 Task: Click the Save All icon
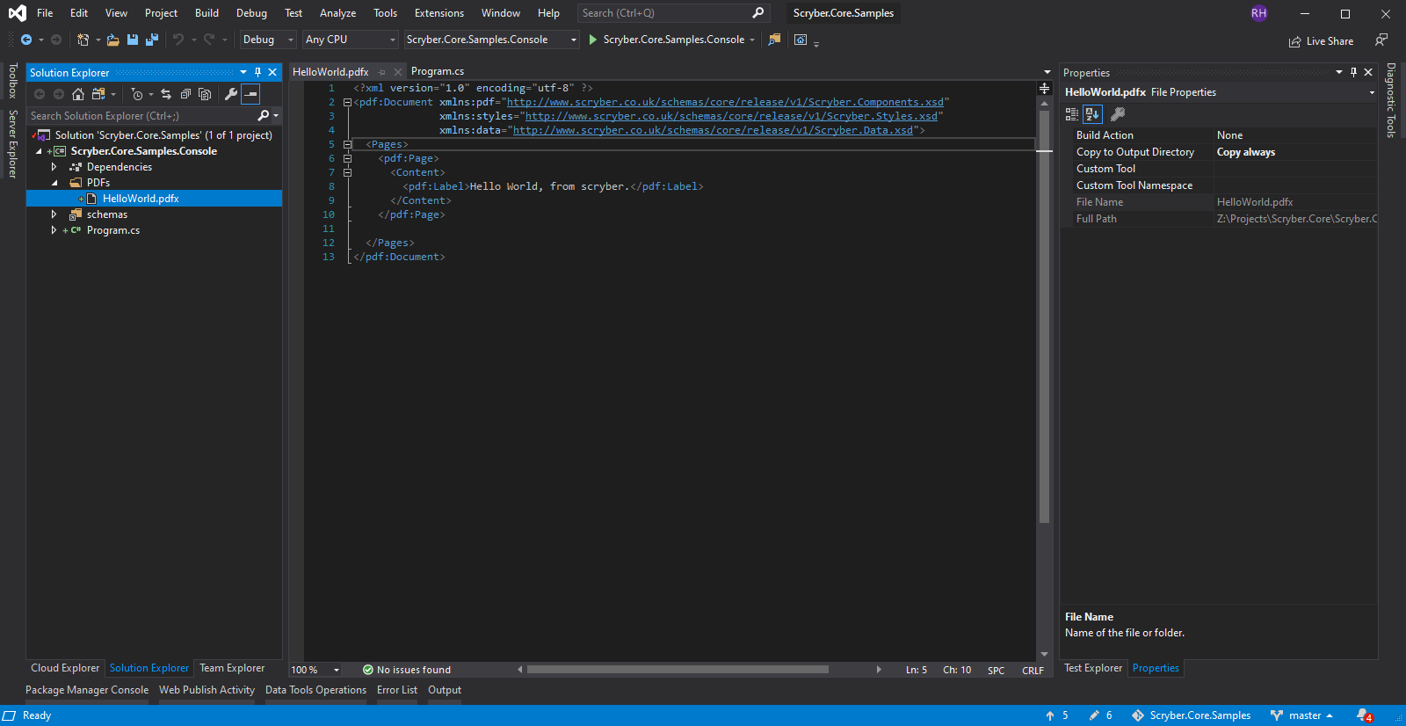tap(152, 40)
